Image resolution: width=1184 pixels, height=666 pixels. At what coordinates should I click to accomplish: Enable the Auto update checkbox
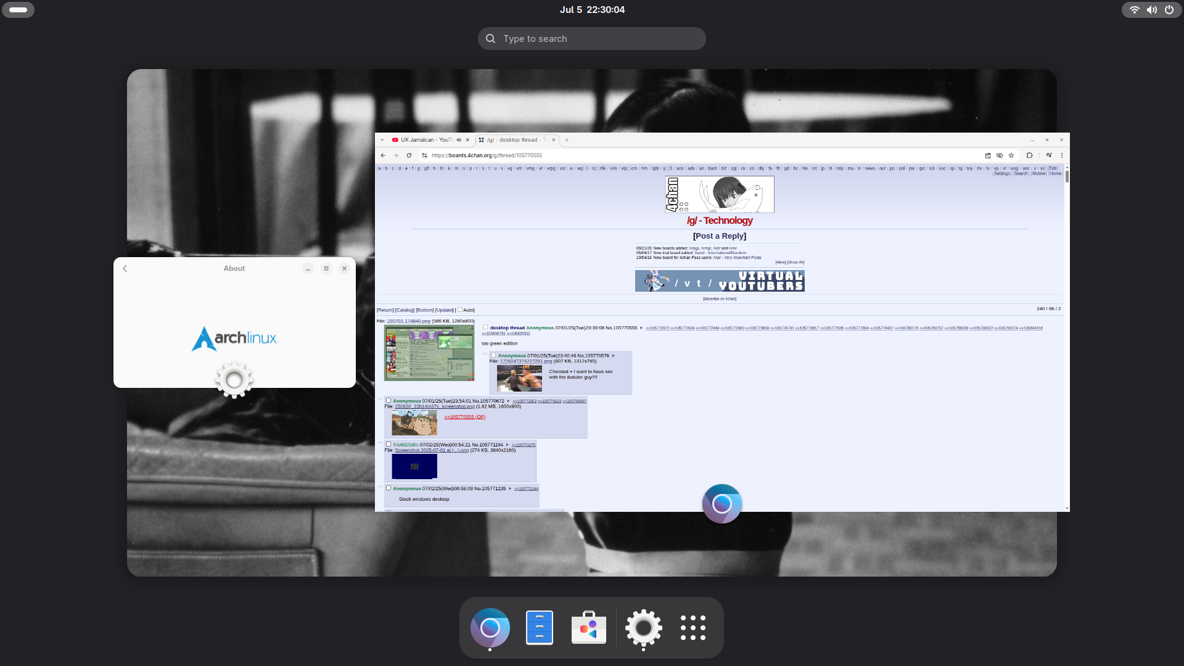pos(459,310)
